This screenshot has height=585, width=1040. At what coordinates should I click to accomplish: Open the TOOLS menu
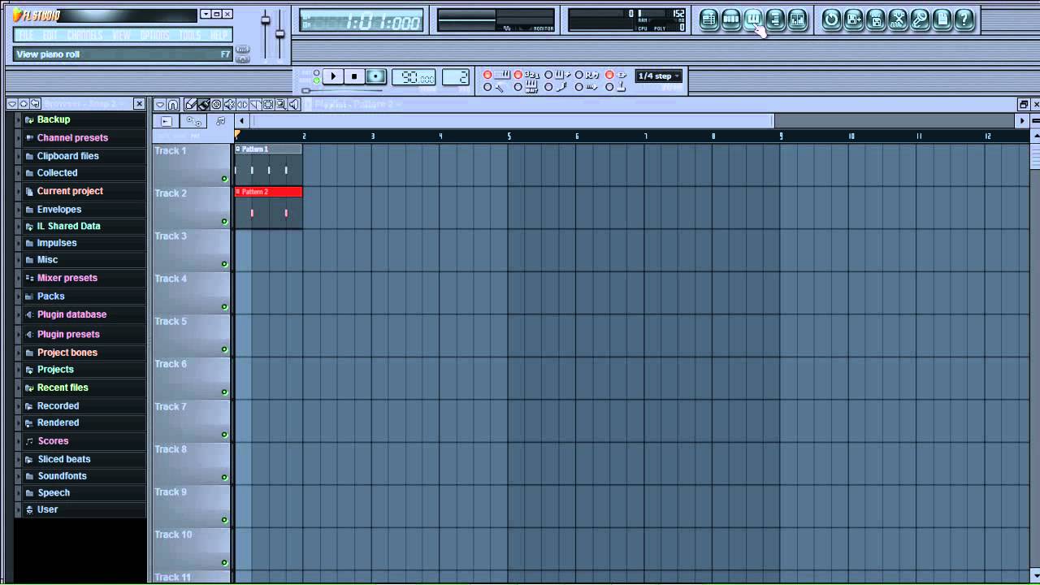(189, 35)
